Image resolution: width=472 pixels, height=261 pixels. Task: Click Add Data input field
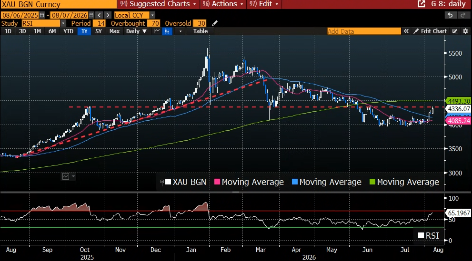pos(364,31)
